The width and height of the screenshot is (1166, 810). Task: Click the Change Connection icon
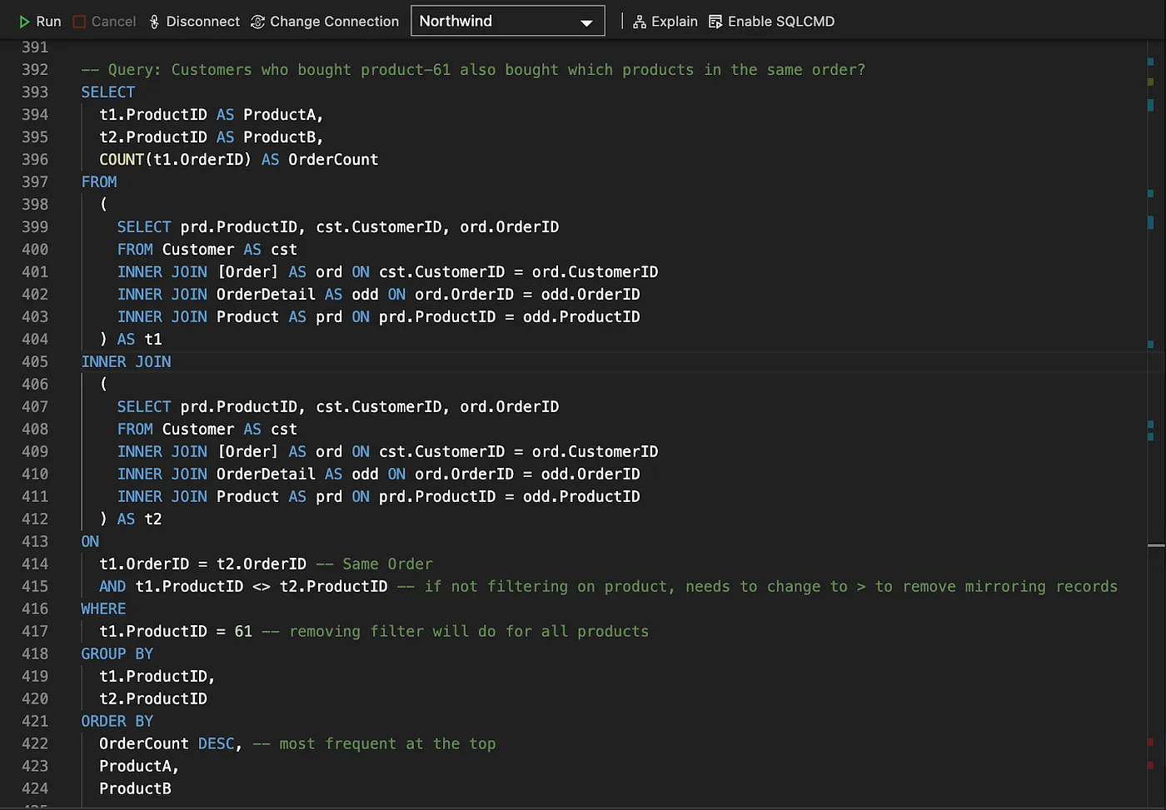pos(258,22)
